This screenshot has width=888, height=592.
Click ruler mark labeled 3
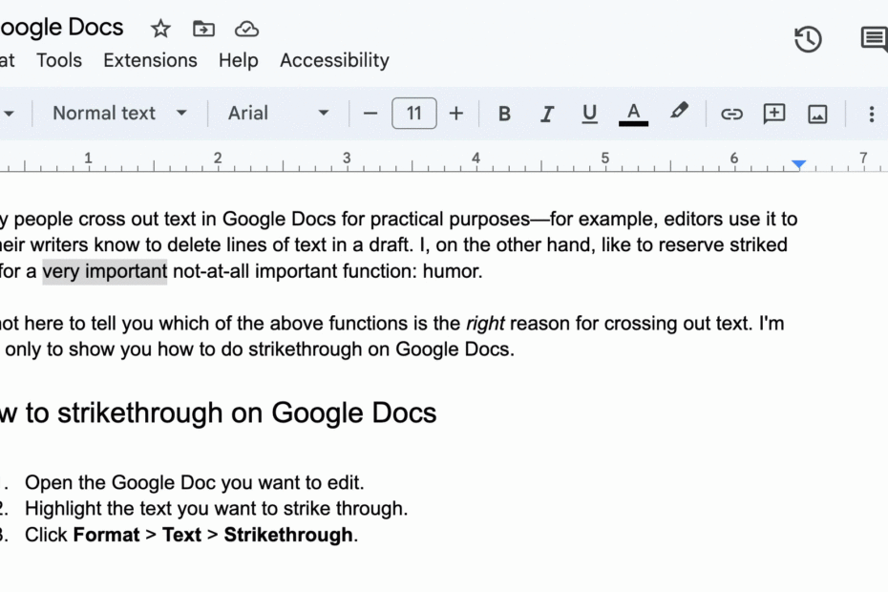click(347, 159)
